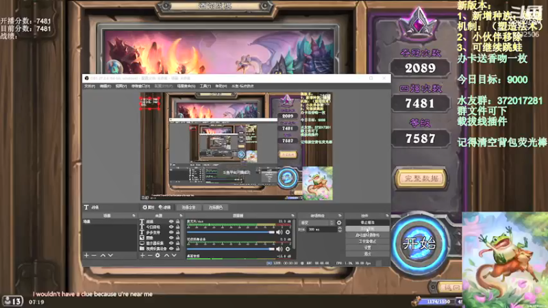Image resolution: width=548 pixels, height=308 pixels.
Task: Open transition properties gear in 转场特效 panel
Action: pos(339,223)
